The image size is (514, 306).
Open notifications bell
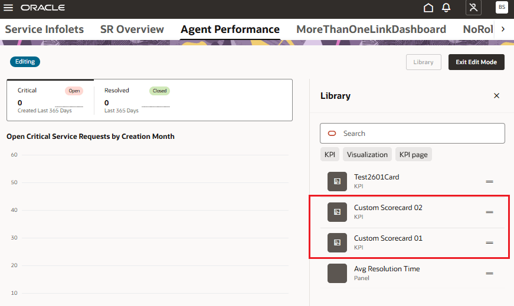point(446,8)
